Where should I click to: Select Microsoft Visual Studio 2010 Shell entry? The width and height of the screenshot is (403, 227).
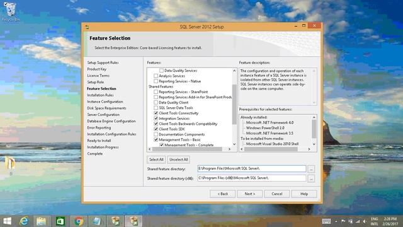coord(272,144)
